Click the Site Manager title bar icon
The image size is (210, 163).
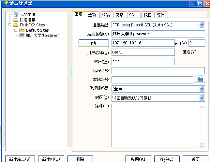pyautogui.click(x=6, y=3)
